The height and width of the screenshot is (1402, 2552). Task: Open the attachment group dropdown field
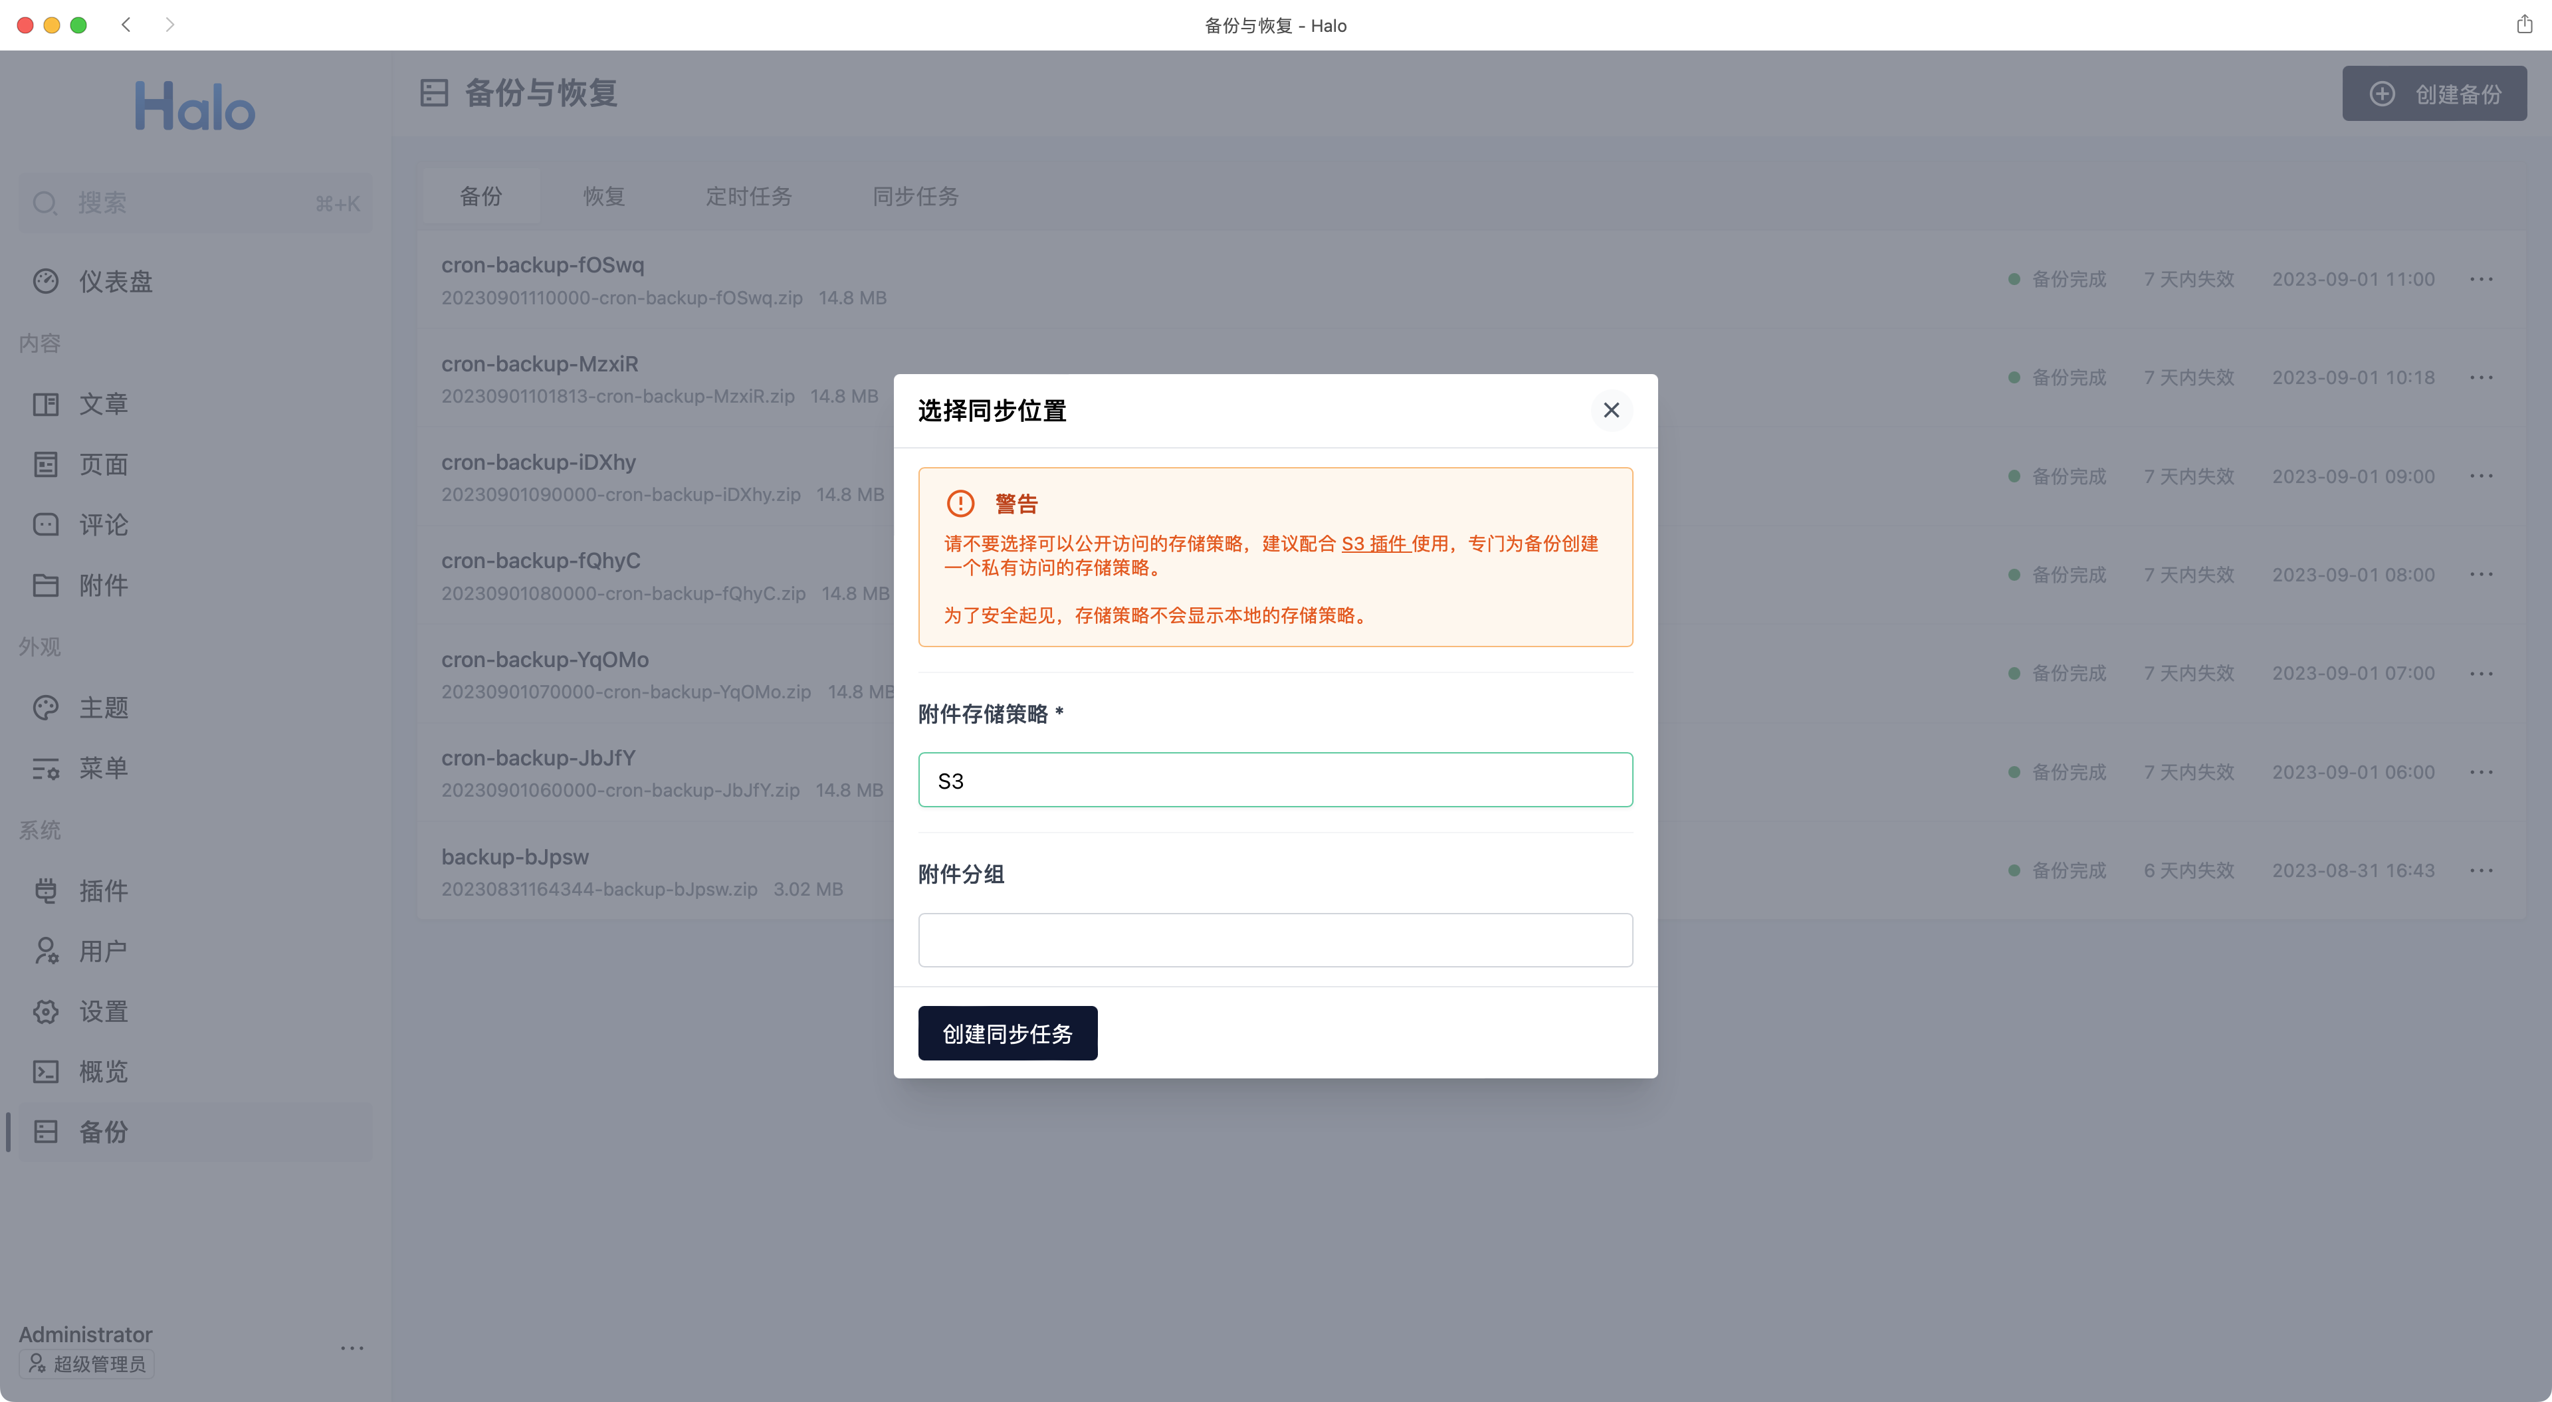coord(1275,940)
